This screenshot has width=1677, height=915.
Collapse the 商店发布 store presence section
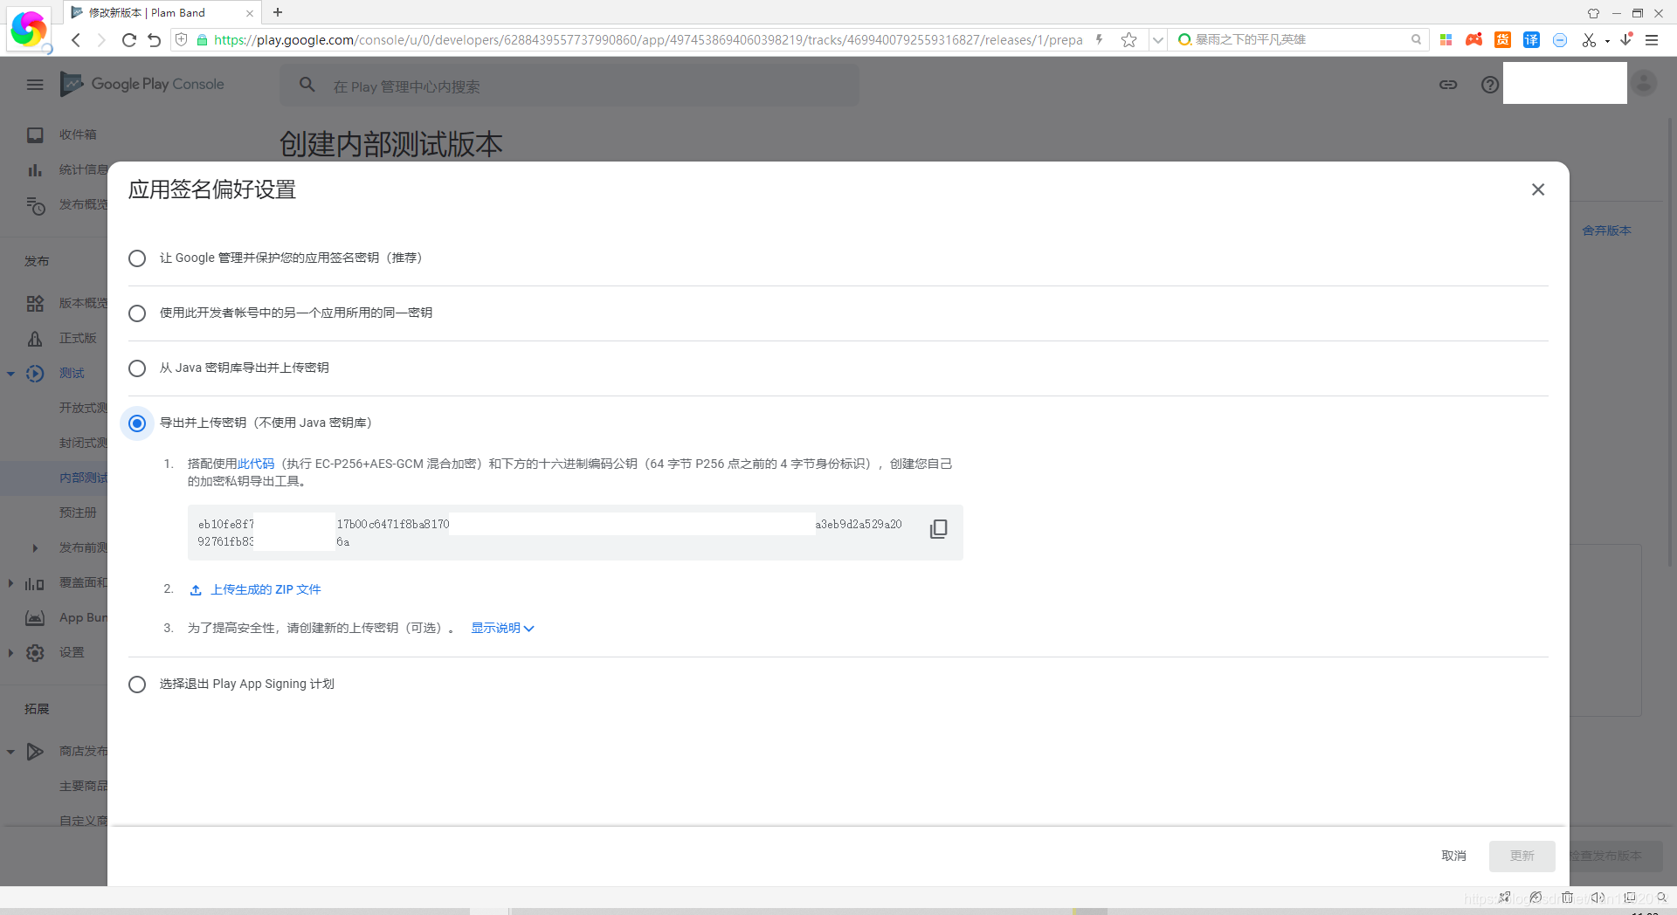(x=10, y=751)
